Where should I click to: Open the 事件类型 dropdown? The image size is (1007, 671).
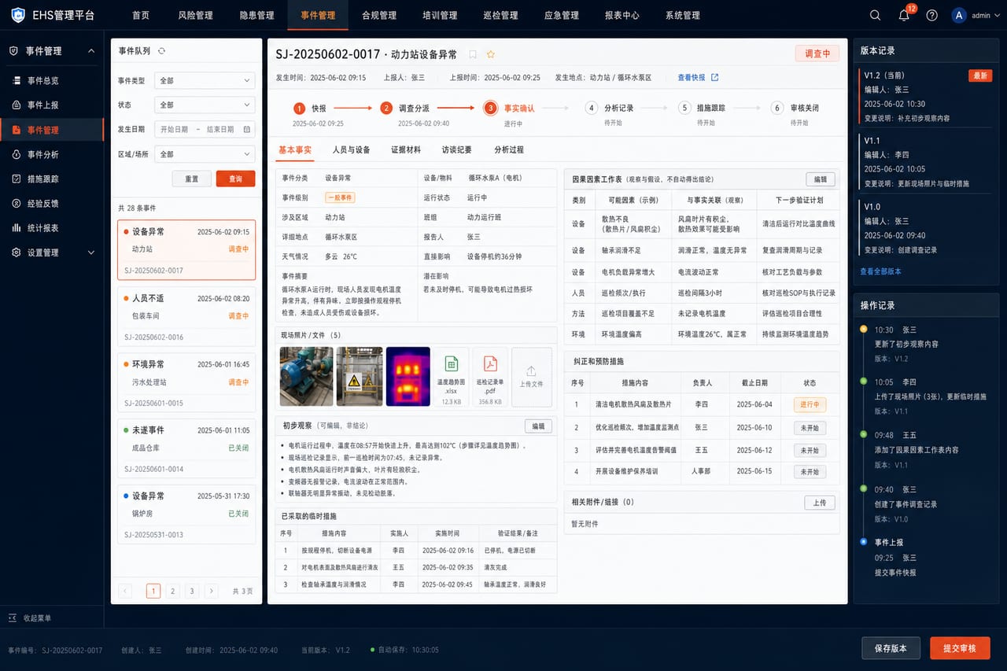pyautogui.click(x=205, y=80)
